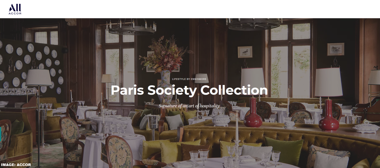Click the ALL Accor logo
The image size is (380, 168).
click(15, 9)
